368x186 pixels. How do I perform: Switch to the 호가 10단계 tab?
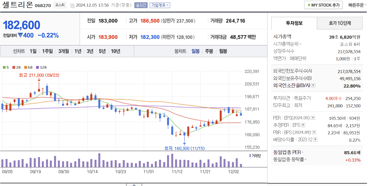pos(339,23)
